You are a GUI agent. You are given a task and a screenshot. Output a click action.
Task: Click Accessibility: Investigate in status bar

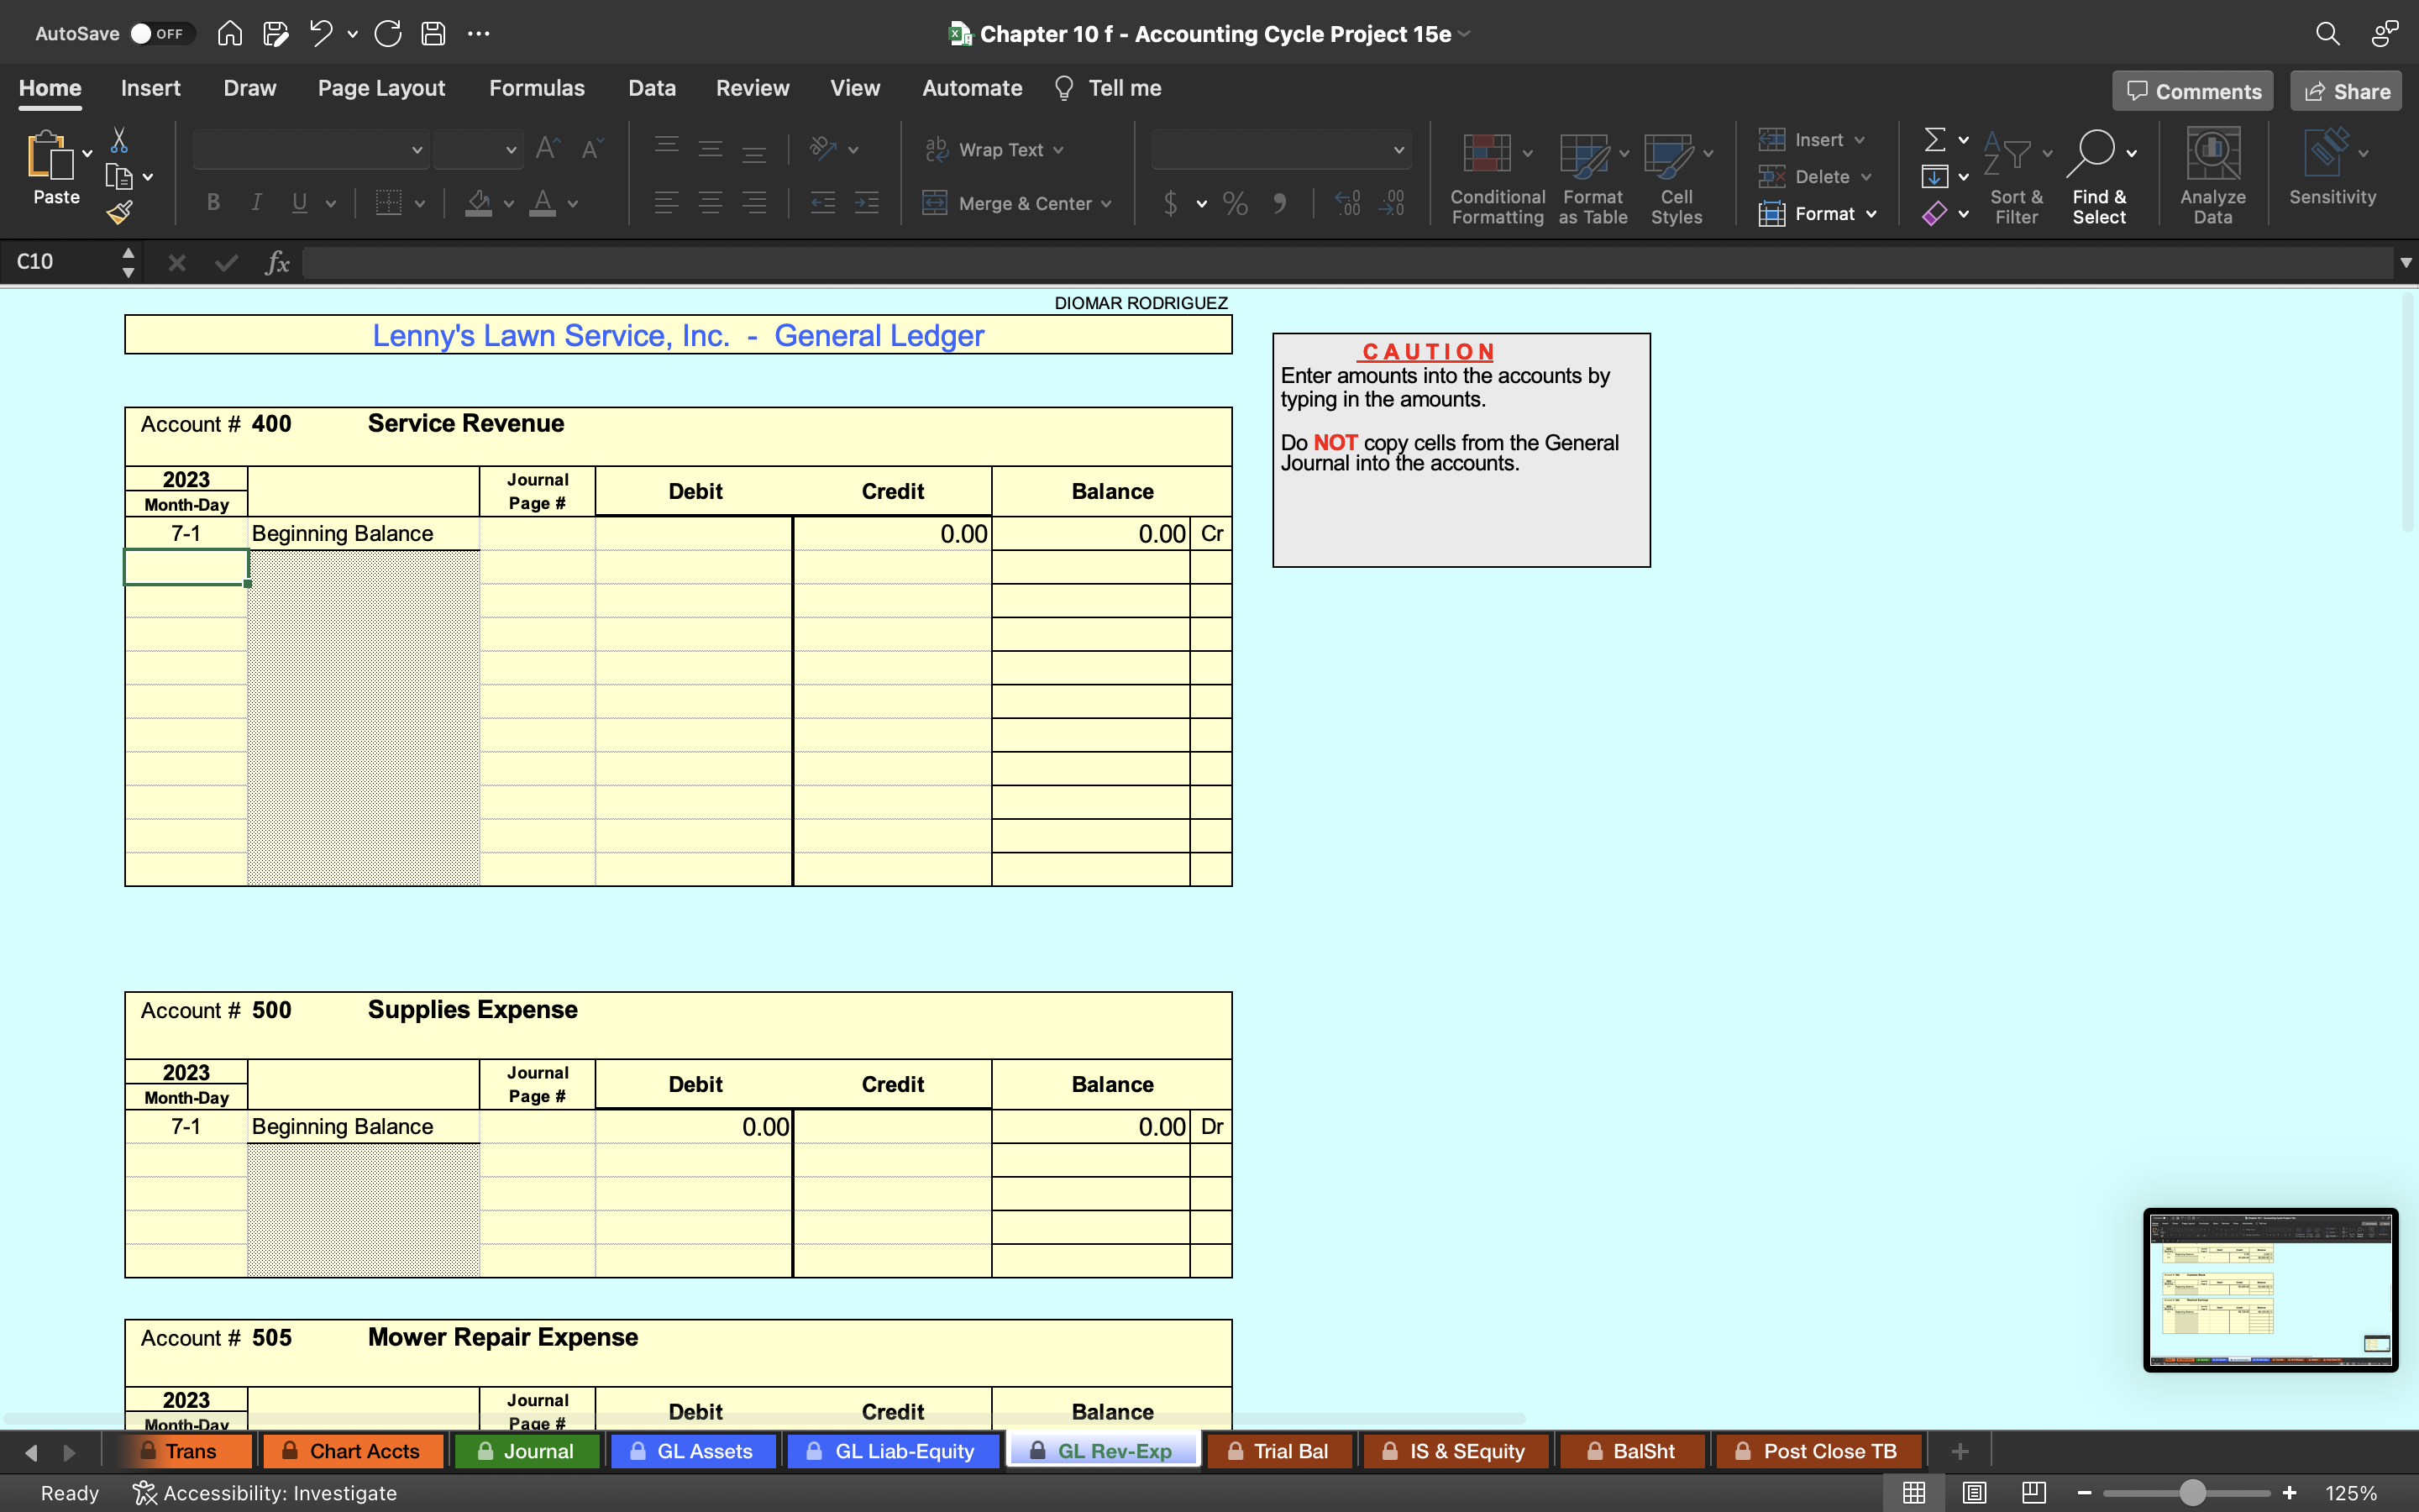point(265,1493)
